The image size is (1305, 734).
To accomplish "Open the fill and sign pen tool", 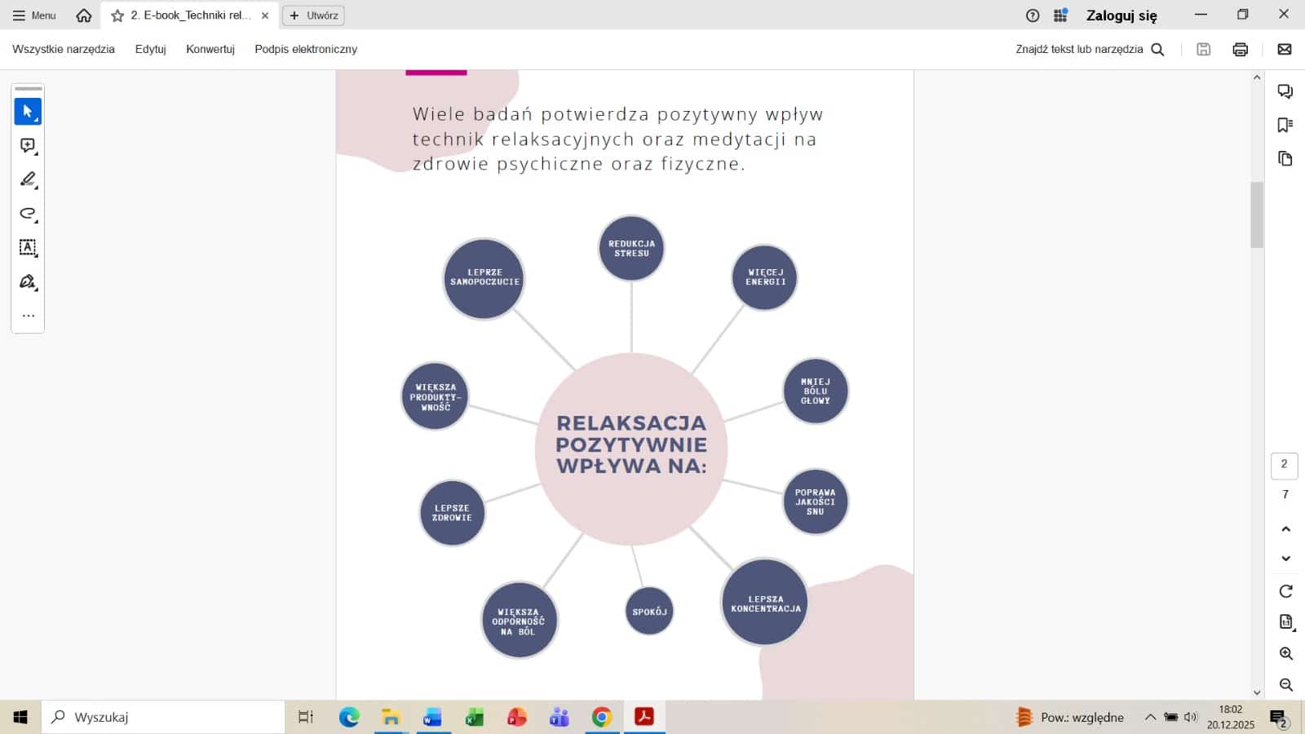I will (28, 282).
